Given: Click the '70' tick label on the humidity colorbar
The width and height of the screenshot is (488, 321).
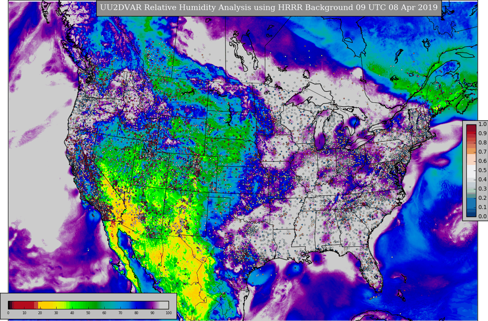Looking at the screenshot, I should (x=120, y=313).
